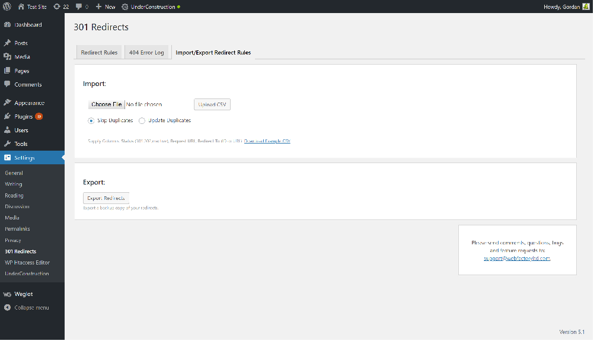The height and width of the screenshot is (344, 600).
Task: Open the 22 pending updates icon
Action: point(57,7)
